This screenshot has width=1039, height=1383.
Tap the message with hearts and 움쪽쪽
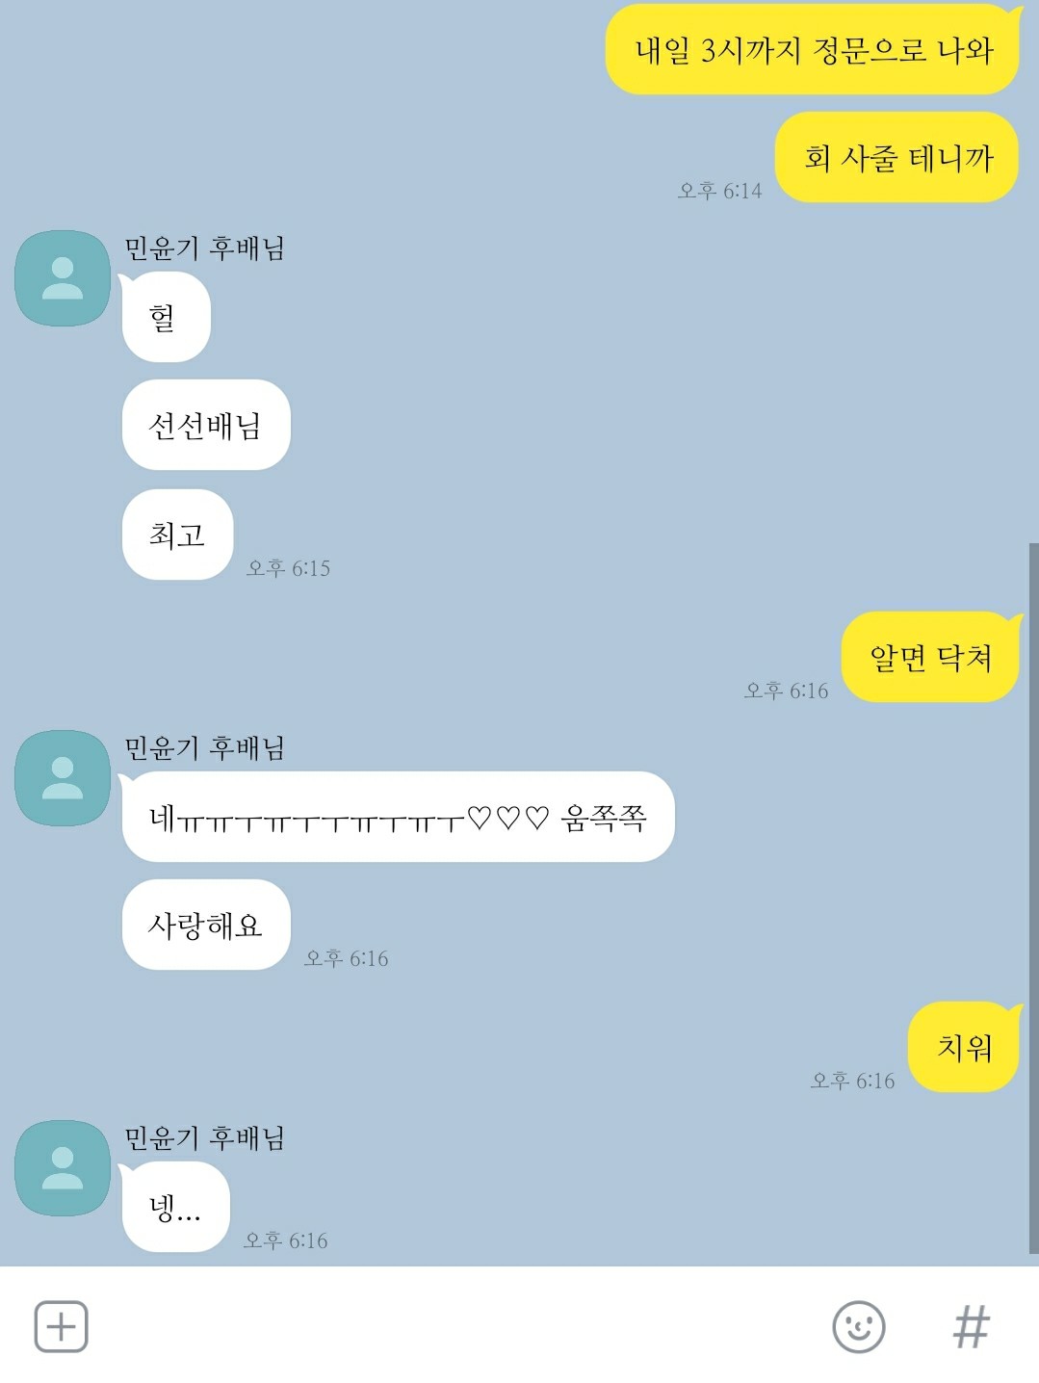398,817
